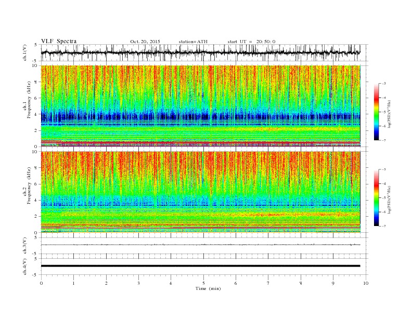Click the time axis tick label "5"

click(x=203, y=283)
